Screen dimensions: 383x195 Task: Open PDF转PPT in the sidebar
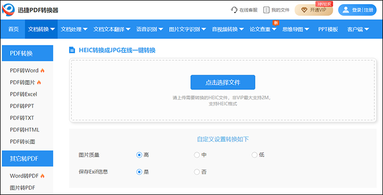[22, 106]
